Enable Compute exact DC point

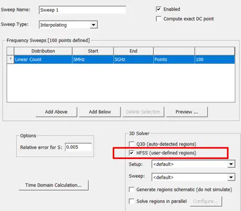click(158, 19)
